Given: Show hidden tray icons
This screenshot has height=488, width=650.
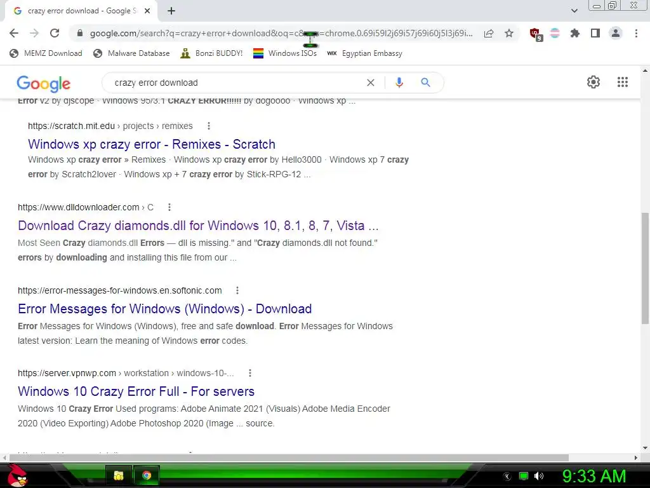Looking at the screenshot, I should tap(507, 477).
